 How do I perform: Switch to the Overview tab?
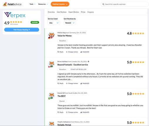click(51, 12)
